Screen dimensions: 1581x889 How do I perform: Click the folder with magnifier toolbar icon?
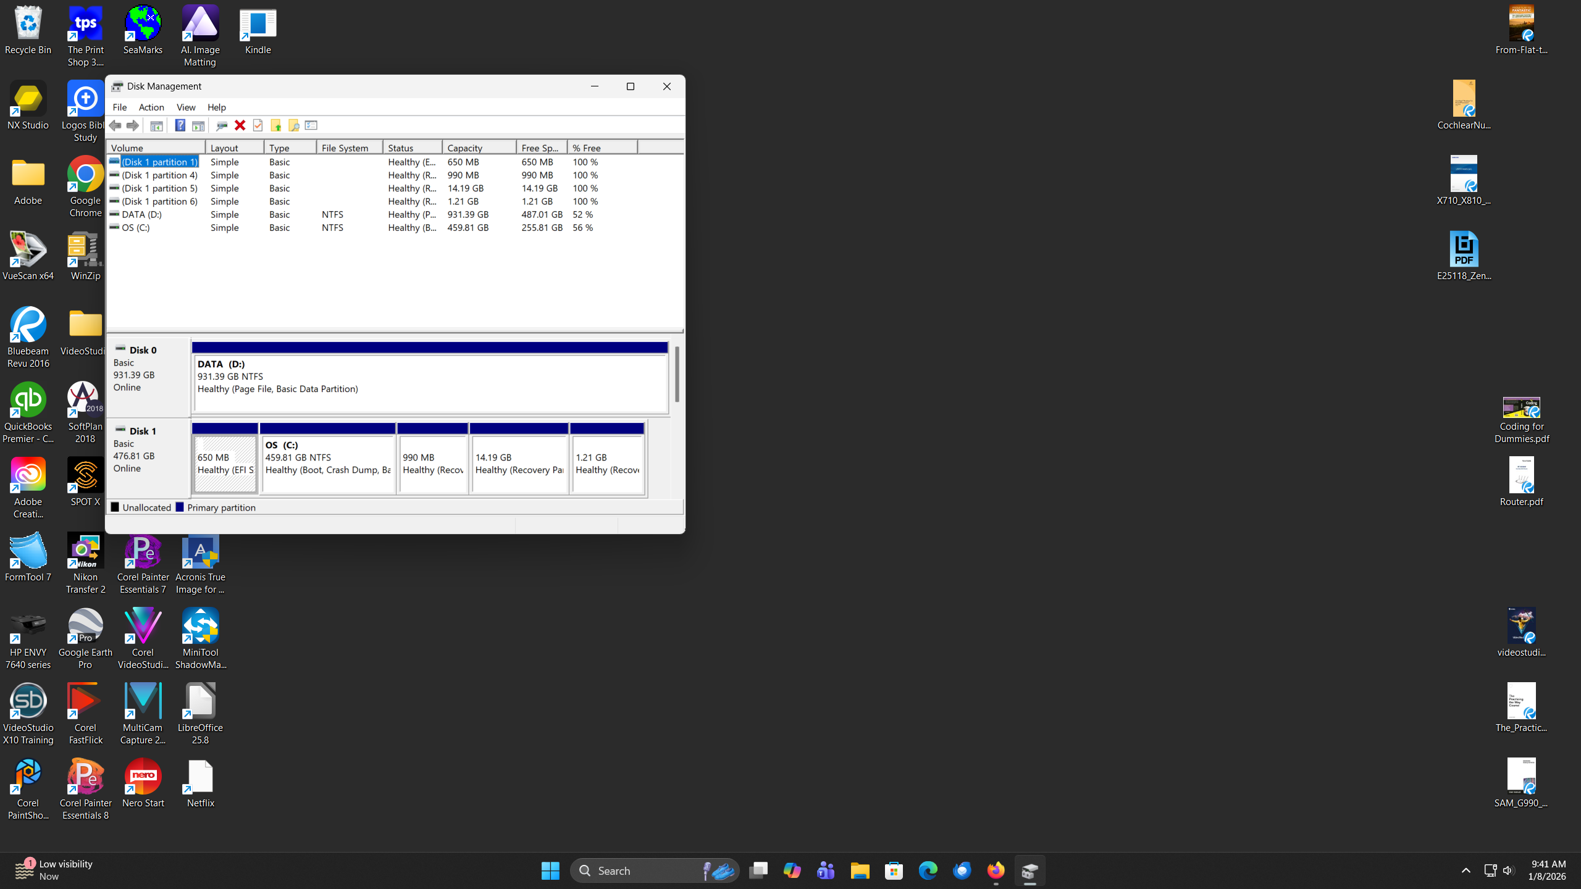click(x=293, y=125)
